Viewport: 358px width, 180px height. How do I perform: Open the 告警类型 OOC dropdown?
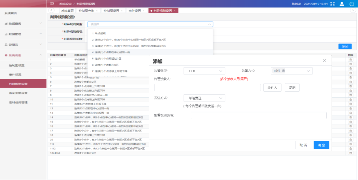[x=204, y=71]
